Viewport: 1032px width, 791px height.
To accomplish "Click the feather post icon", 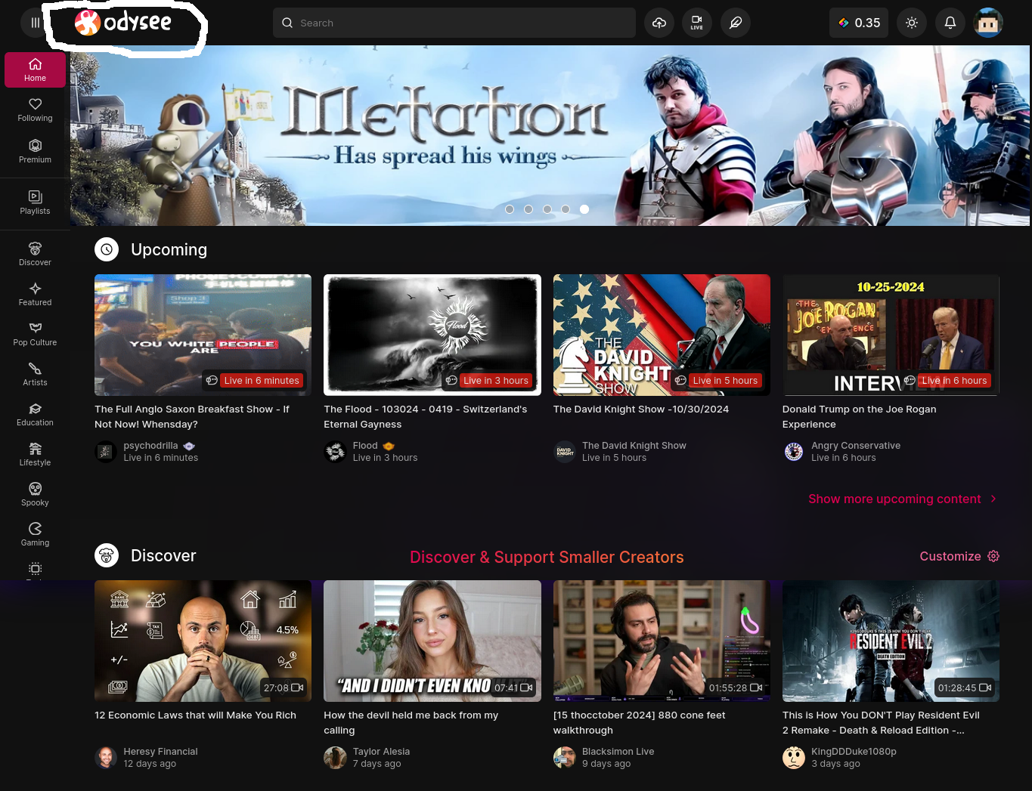I will (736, 23).
